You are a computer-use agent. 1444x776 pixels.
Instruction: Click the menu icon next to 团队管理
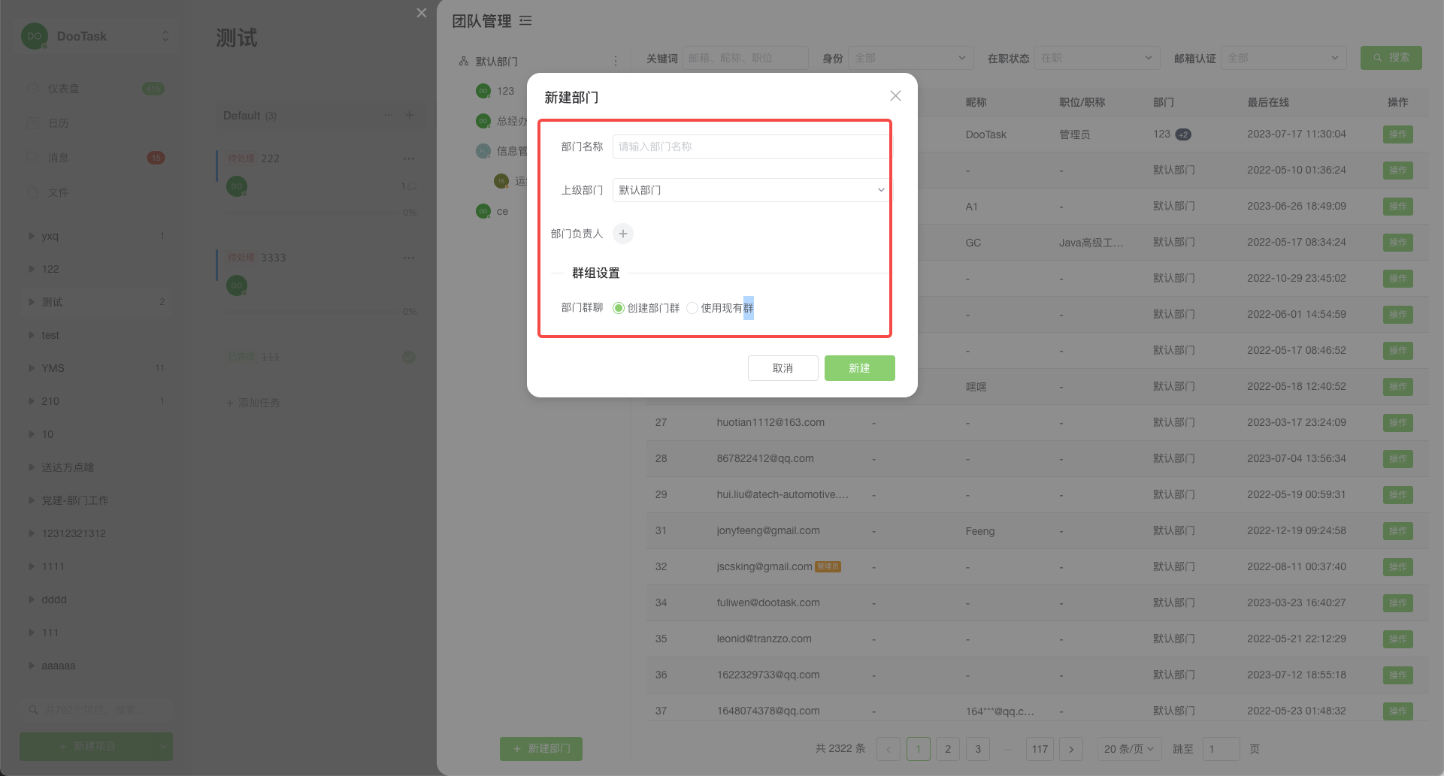pyautogui.click(x=525, y=21)
